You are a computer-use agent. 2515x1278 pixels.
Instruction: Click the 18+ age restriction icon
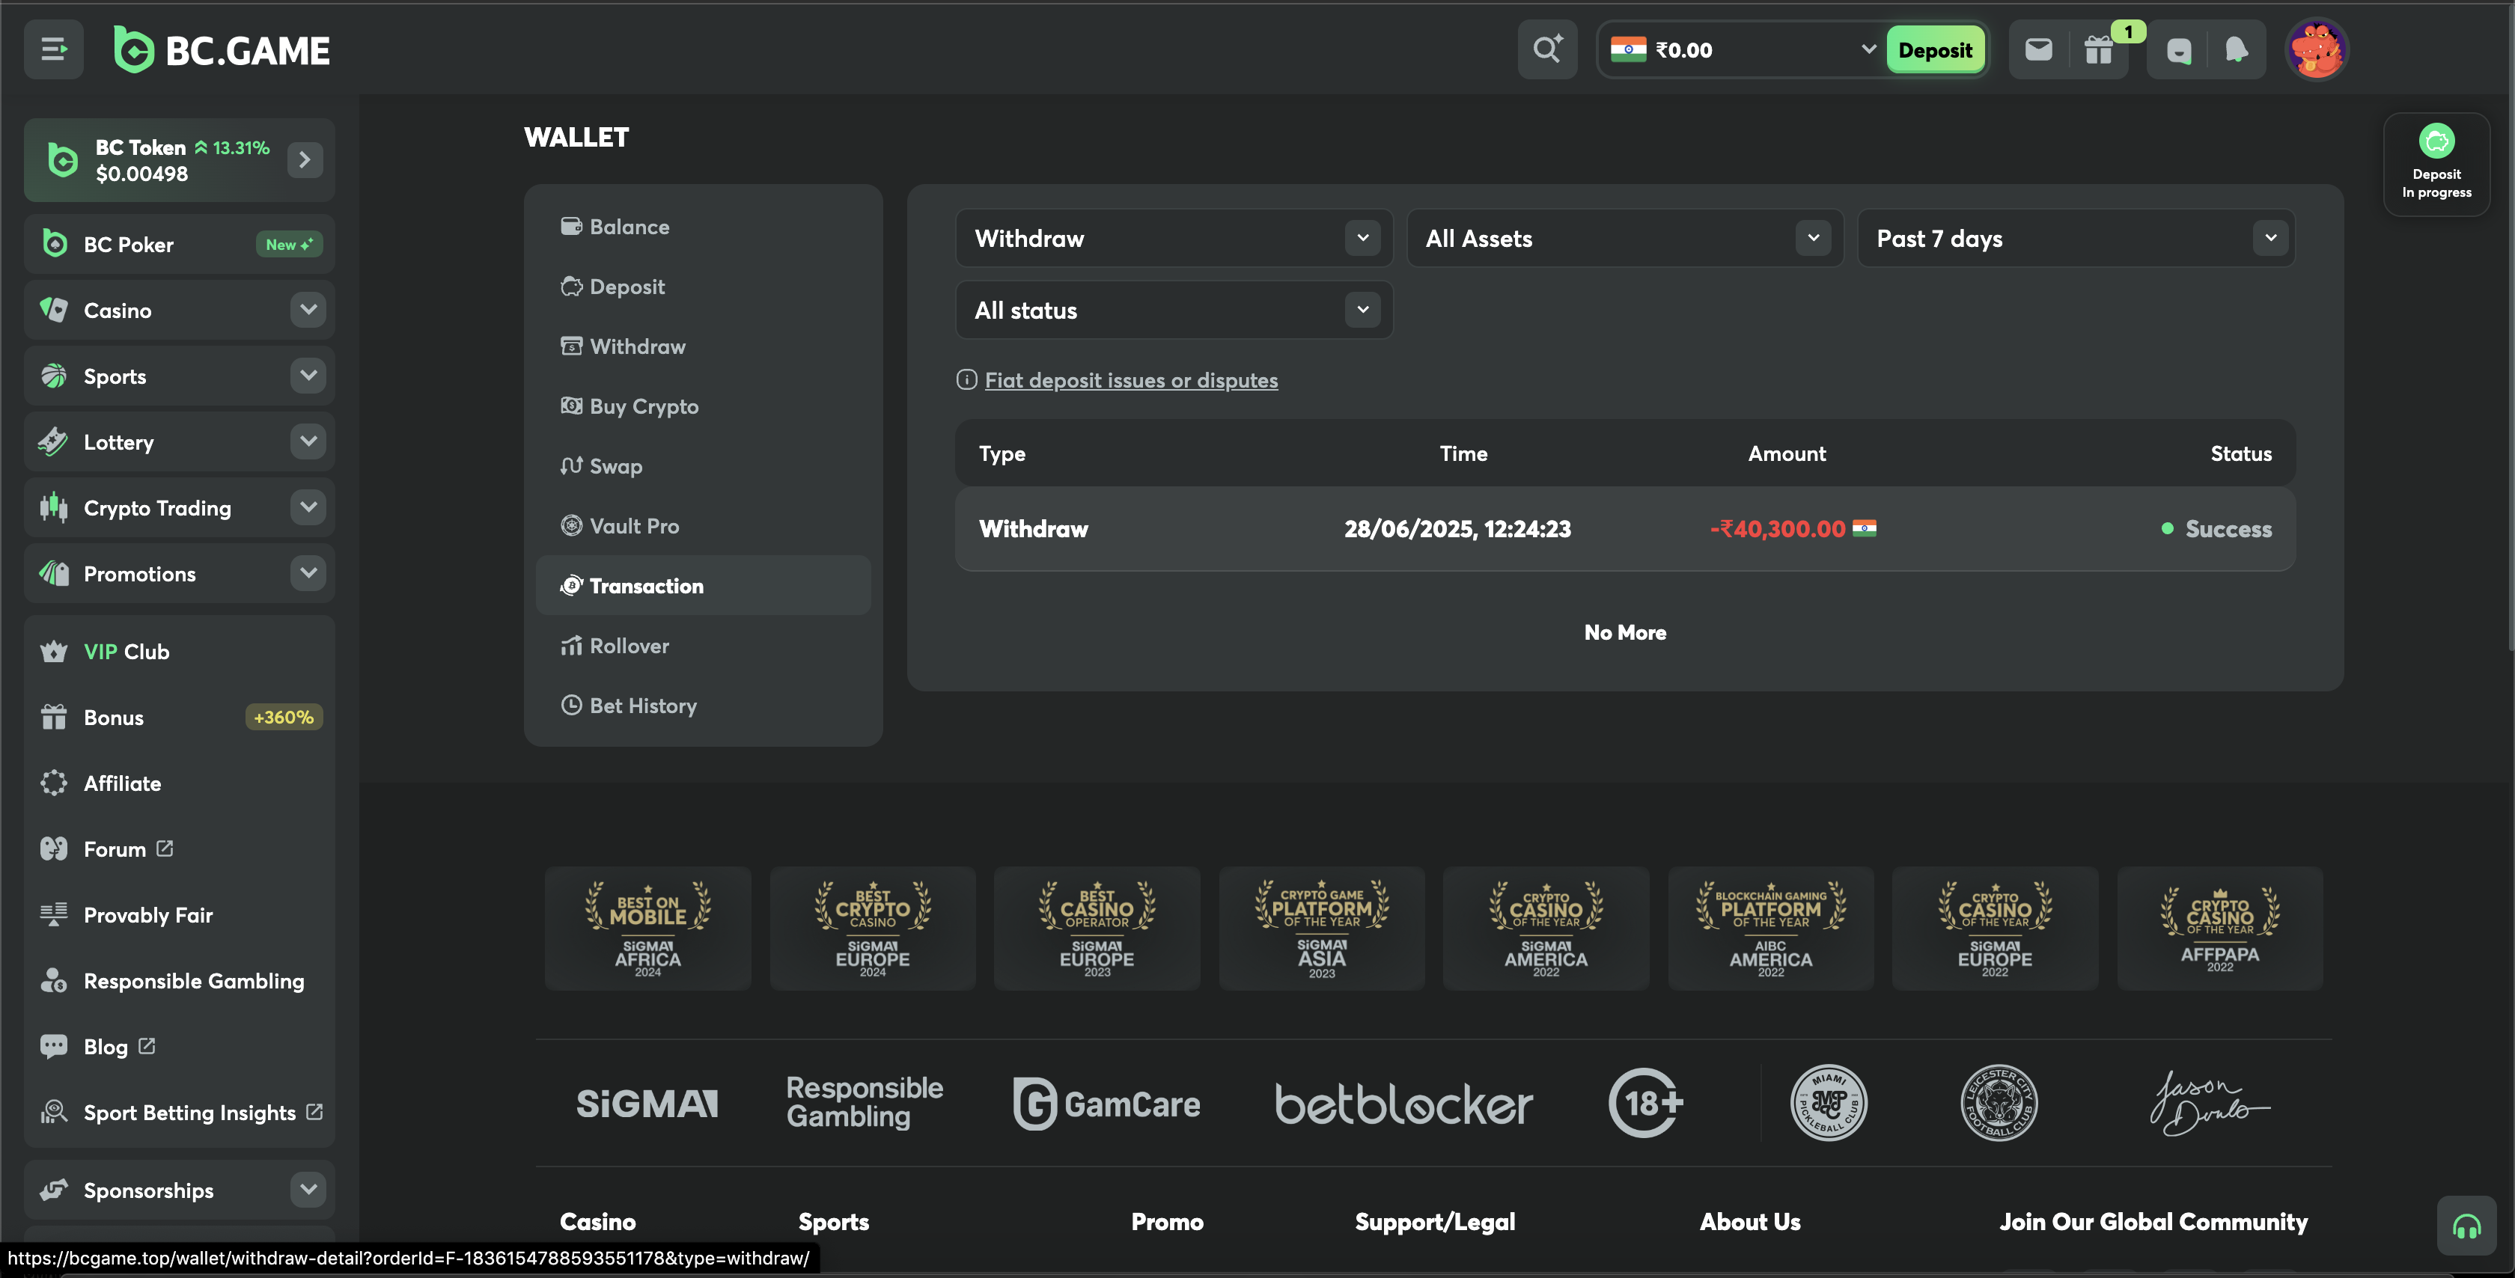coord(1645,1103)
